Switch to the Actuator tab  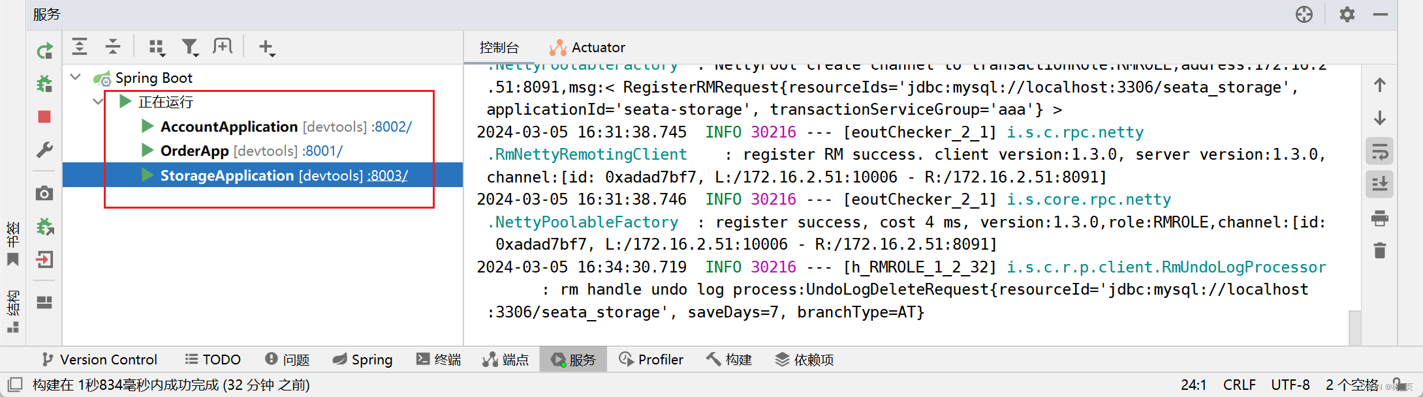[x=587, y=48]
